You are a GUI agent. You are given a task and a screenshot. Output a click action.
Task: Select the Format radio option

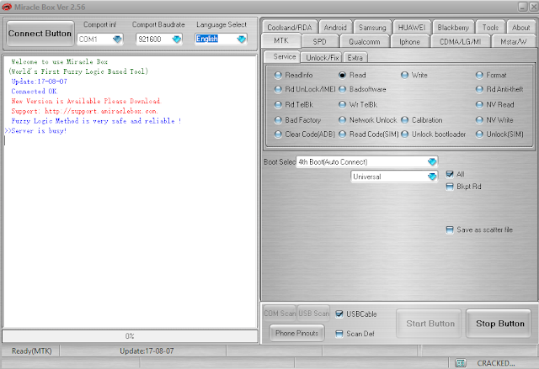(x=491, y=75)
